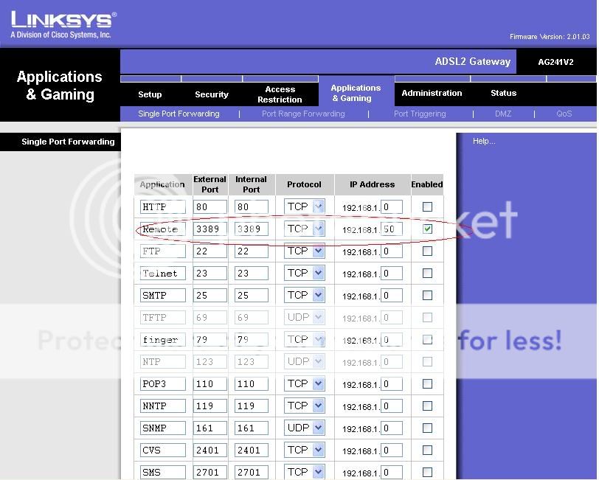Go to the Administration tab
The width and height of the screenshot is (599, 480).
pos(432,94)
